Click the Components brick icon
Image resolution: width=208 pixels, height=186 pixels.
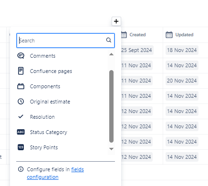21,86
